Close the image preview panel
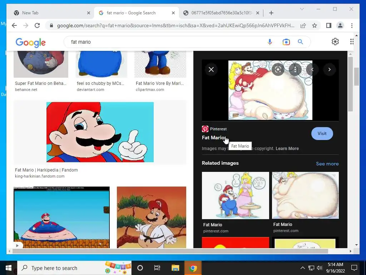366x275 pixels. [211, 69]
